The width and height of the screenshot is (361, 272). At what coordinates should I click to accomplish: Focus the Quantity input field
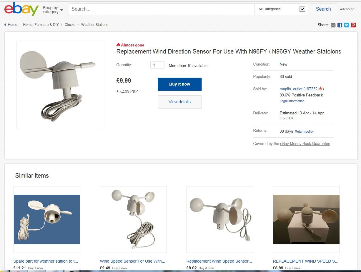click(x=157, y=65)
